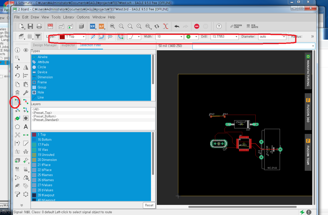328x215 pixels.
Task: Open the FUSION TEAM side panel
Action: pyautogui.click(x=308, y=152)
